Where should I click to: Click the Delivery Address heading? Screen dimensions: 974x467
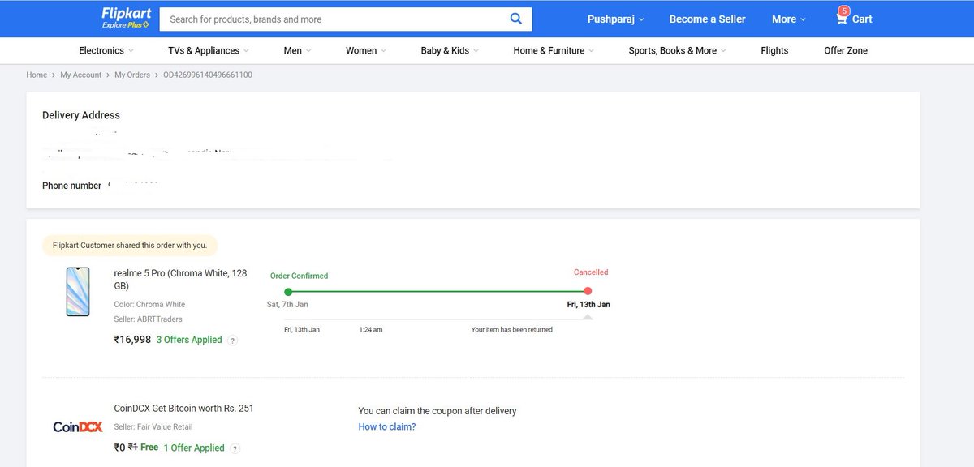tap(81, 115)
